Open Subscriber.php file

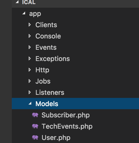pos(66,115)
